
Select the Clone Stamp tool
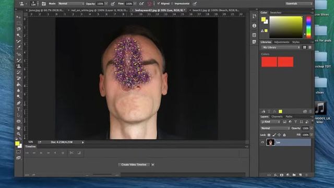(19, 66)
